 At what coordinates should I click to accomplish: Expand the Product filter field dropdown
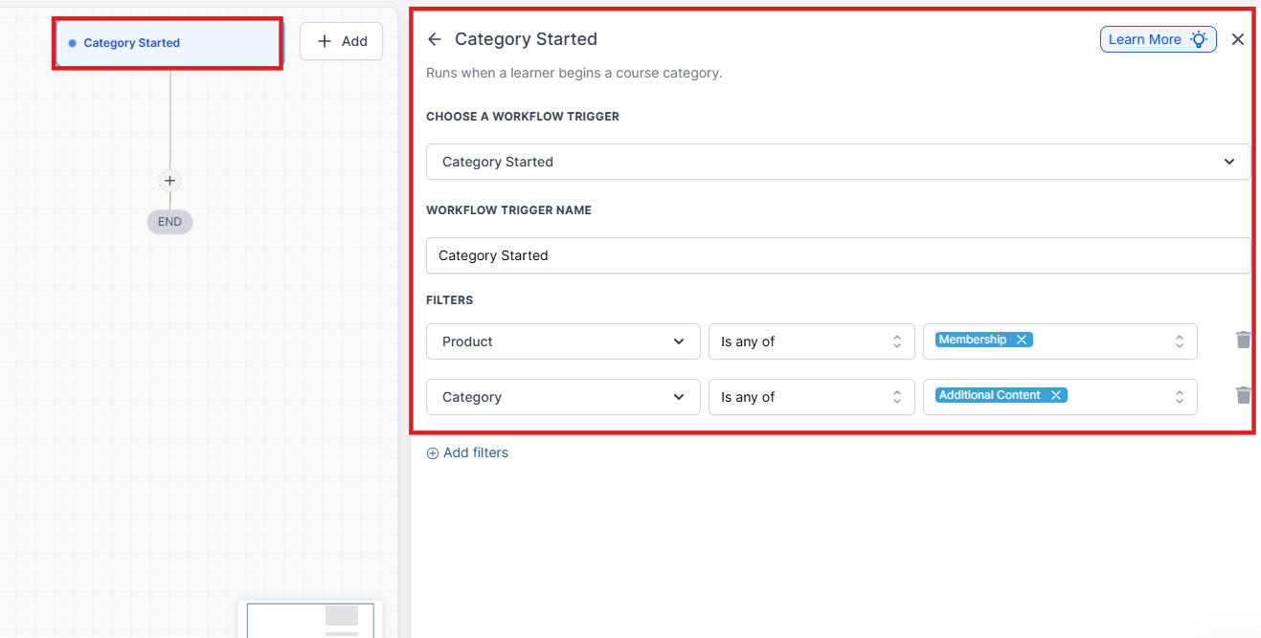(563, 341)
